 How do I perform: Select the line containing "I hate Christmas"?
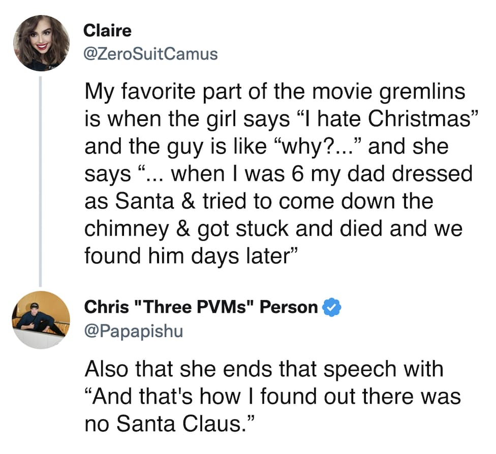[x=281, y=119]
